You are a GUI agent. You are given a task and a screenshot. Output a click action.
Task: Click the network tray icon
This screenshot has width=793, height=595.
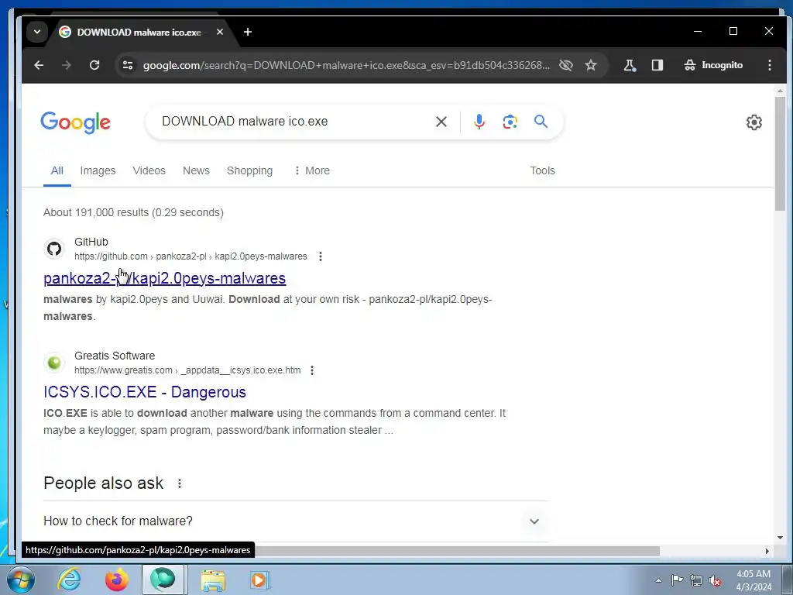point(696,580)
